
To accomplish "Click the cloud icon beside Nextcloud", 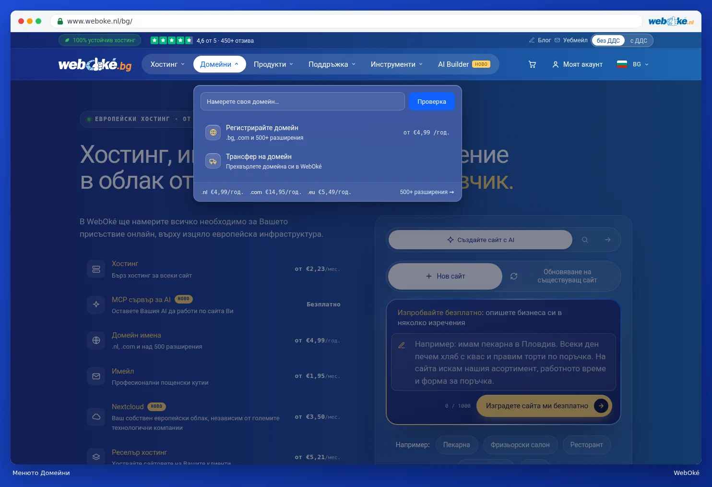I will [96, 416].
